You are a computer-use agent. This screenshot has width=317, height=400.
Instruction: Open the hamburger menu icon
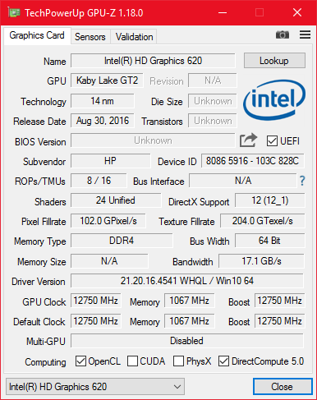pos(305,34)
